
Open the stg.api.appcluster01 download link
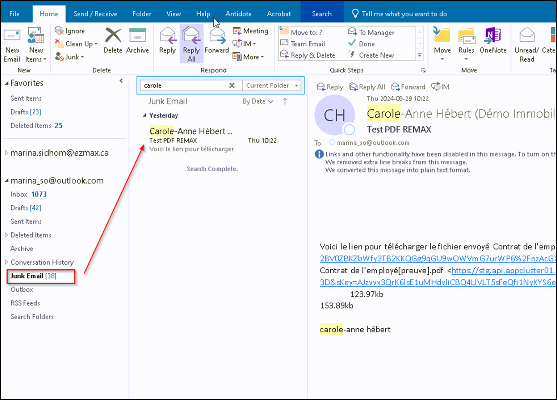504,271
